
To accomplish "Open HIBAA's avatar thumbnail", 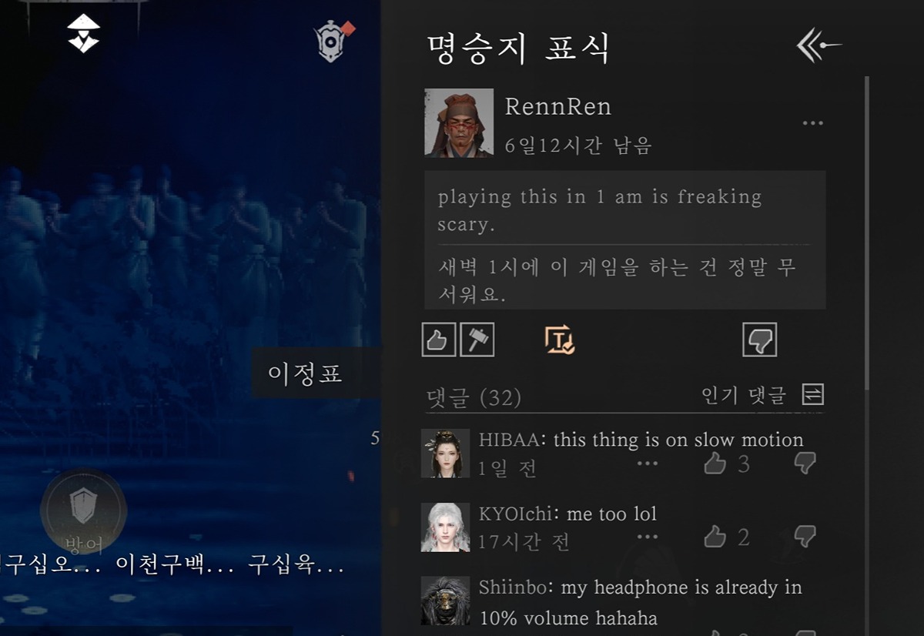I will 445,454.
